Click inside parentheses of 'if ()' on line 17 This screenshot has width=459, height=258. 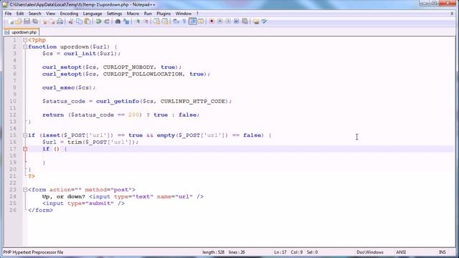(x=56, y=149)
